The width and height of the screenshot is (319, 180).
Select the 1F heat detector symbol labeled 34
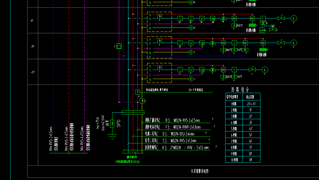pyautogui.click(x=191, y=18)
